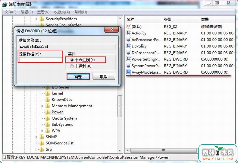Click the Srp folder icon
238x163 pixels.
coord(42,149)
